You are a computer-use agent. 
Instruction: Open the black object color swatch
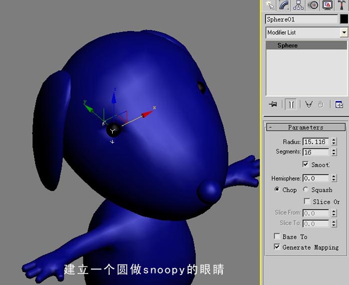pos(344,19)
